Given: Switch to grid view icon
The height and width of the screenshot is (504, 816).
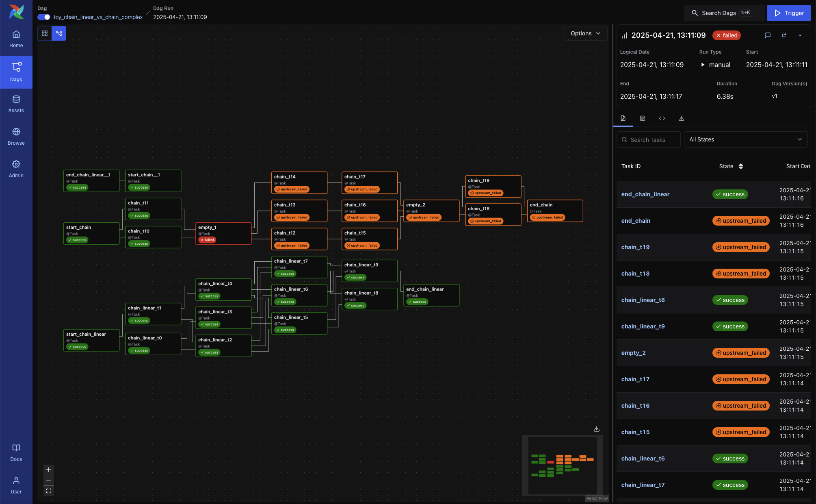Looking at the screenshot, I should click(x=45, y=33).
